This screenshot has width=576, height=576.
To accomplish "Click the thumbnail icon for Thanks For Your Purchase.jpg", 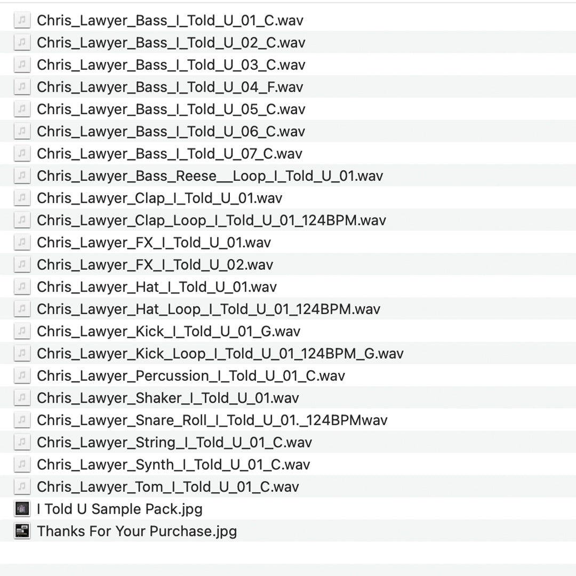I will coord(22,531).
